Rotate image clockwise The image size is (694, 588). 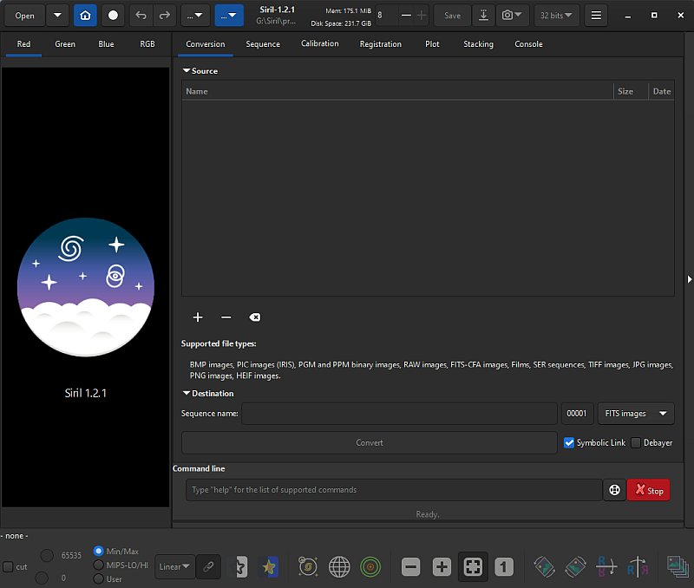point(575,566)
